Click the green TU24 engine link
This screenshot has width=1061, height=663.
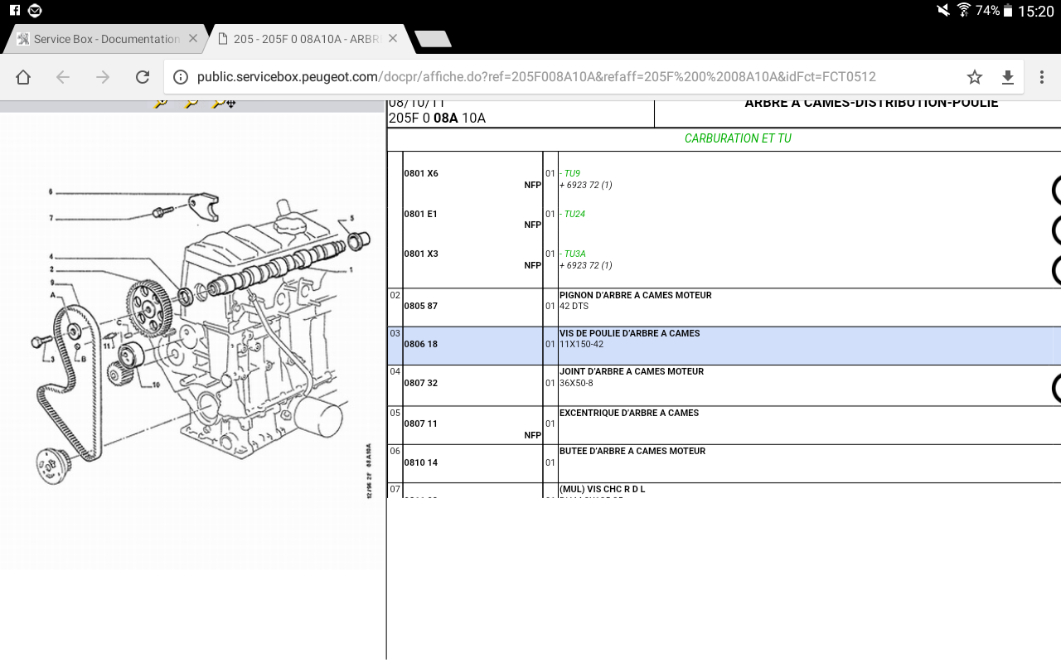click(x=574, y=214)
